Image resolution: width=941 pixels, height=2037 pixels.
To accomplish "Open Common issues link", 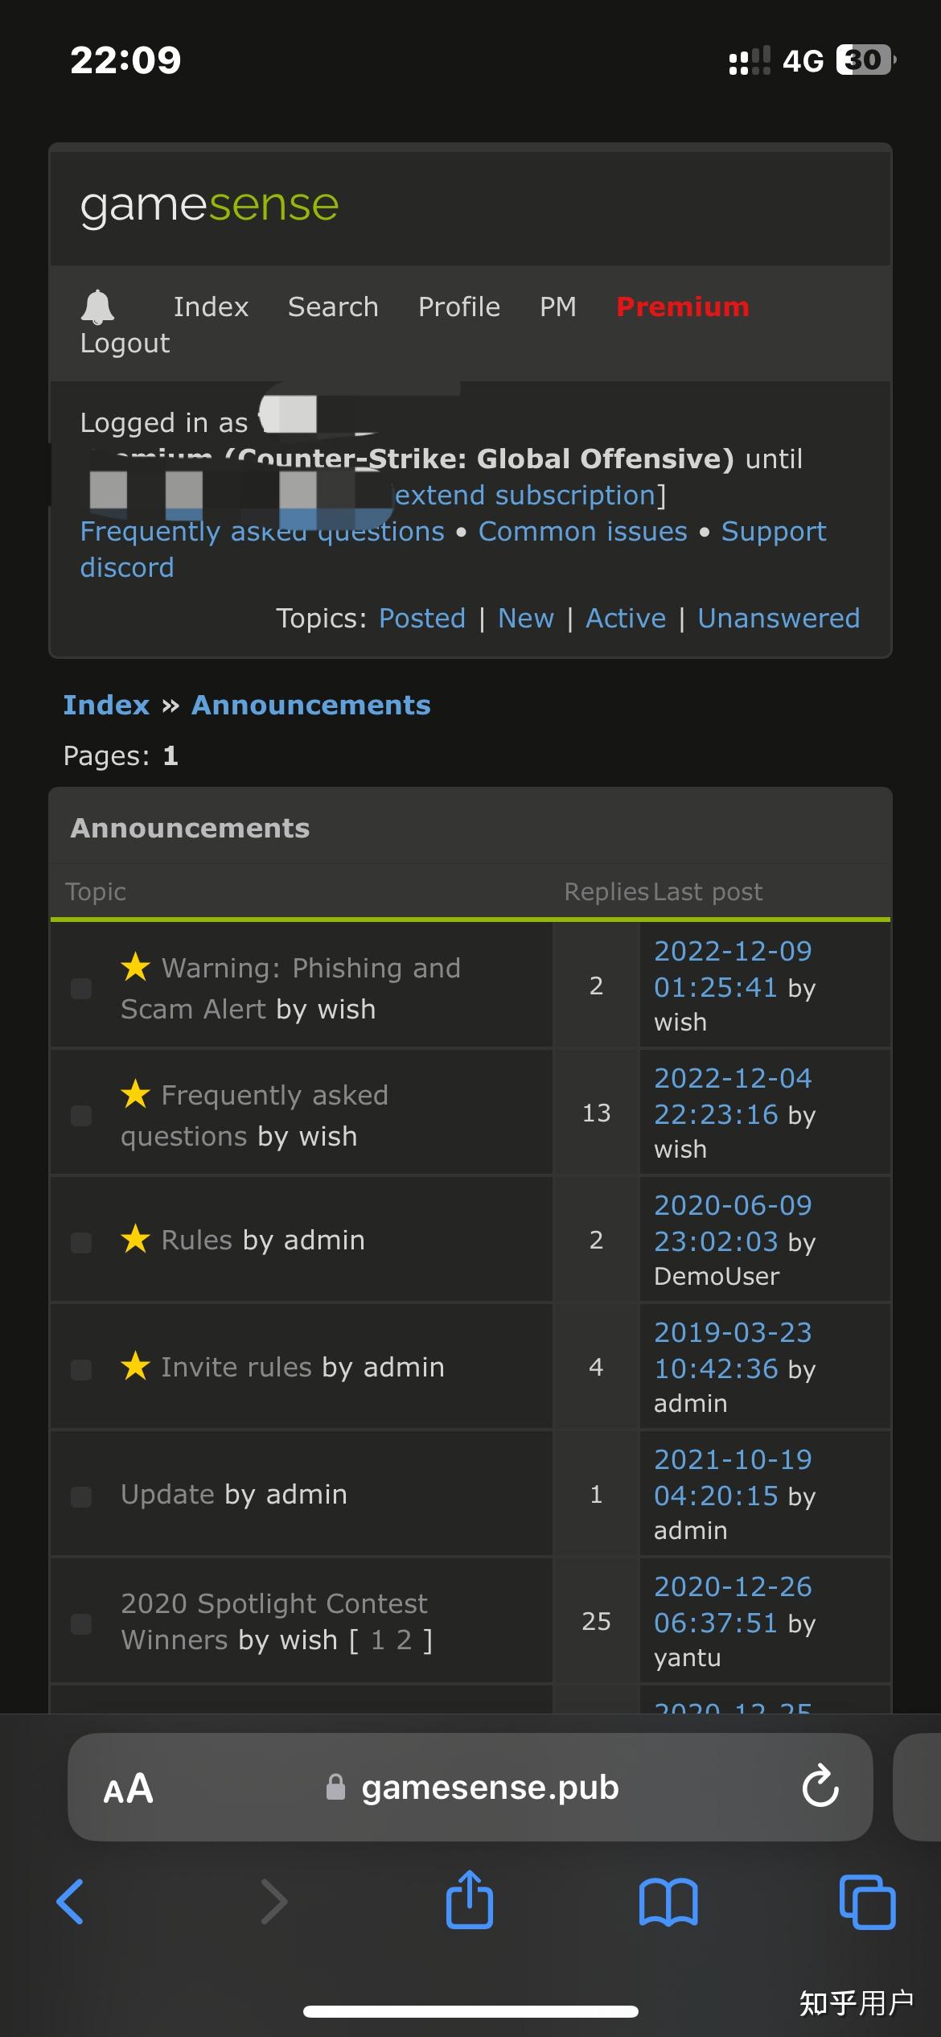I will 582,532.
